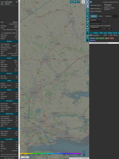The height and width of the screenshot is (159, 119).
Task: Open the Stats available 'here' link
Action: pyautogui.click(x=92, y=13)
